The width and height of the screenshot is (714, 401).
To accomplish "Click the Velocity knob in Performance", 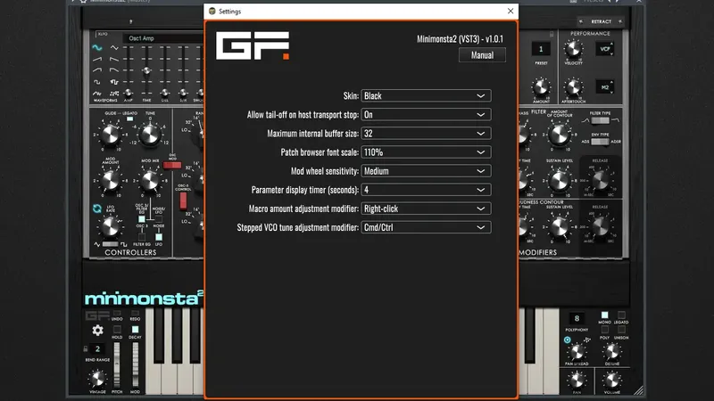I will coord(573,49).
